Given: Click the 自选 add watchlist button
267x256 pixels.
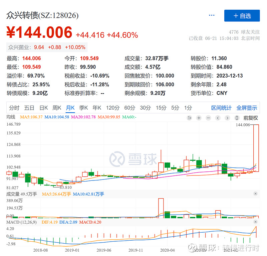Looking at the screenshot, I should [242, 15].
